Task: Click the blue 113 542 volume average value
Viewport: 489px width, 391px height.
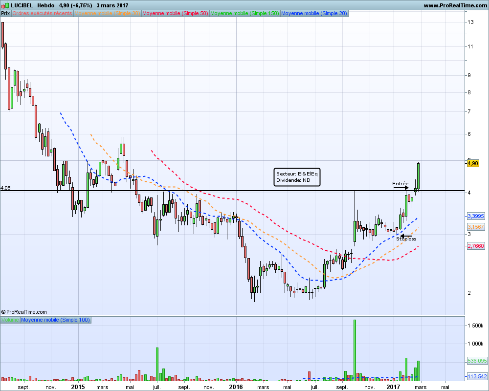Action: pos(477,376)
